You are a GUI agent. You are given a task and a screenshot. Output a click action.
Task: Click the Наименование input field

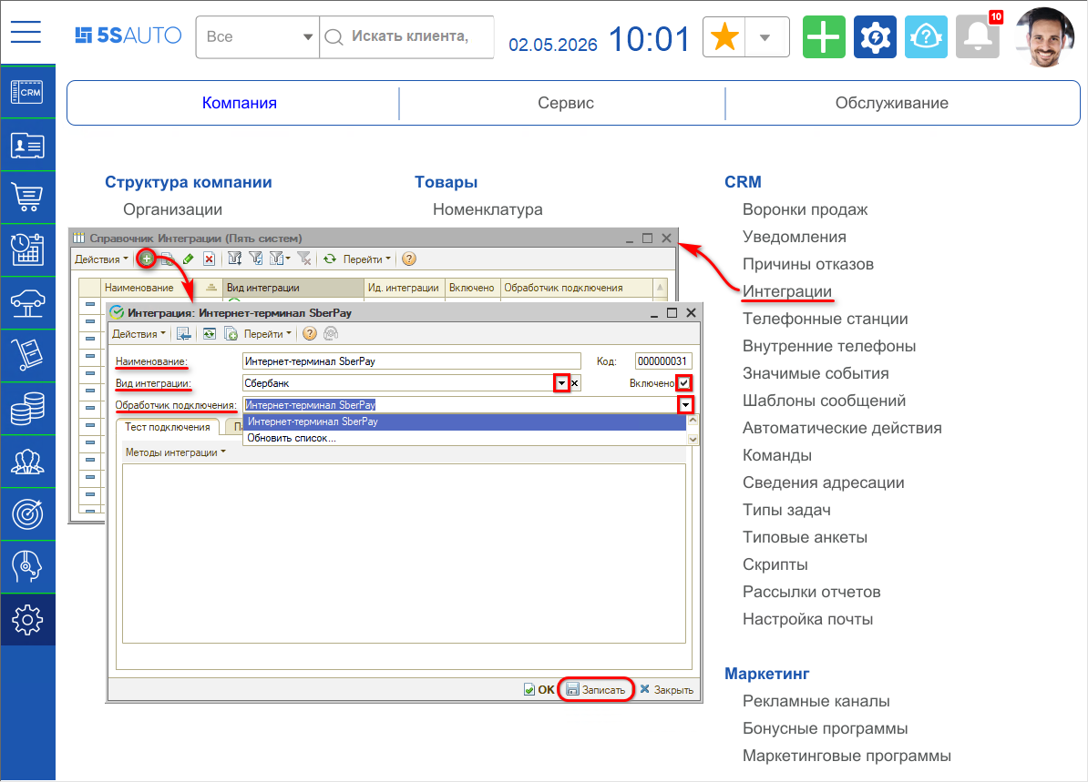(412, 361)
